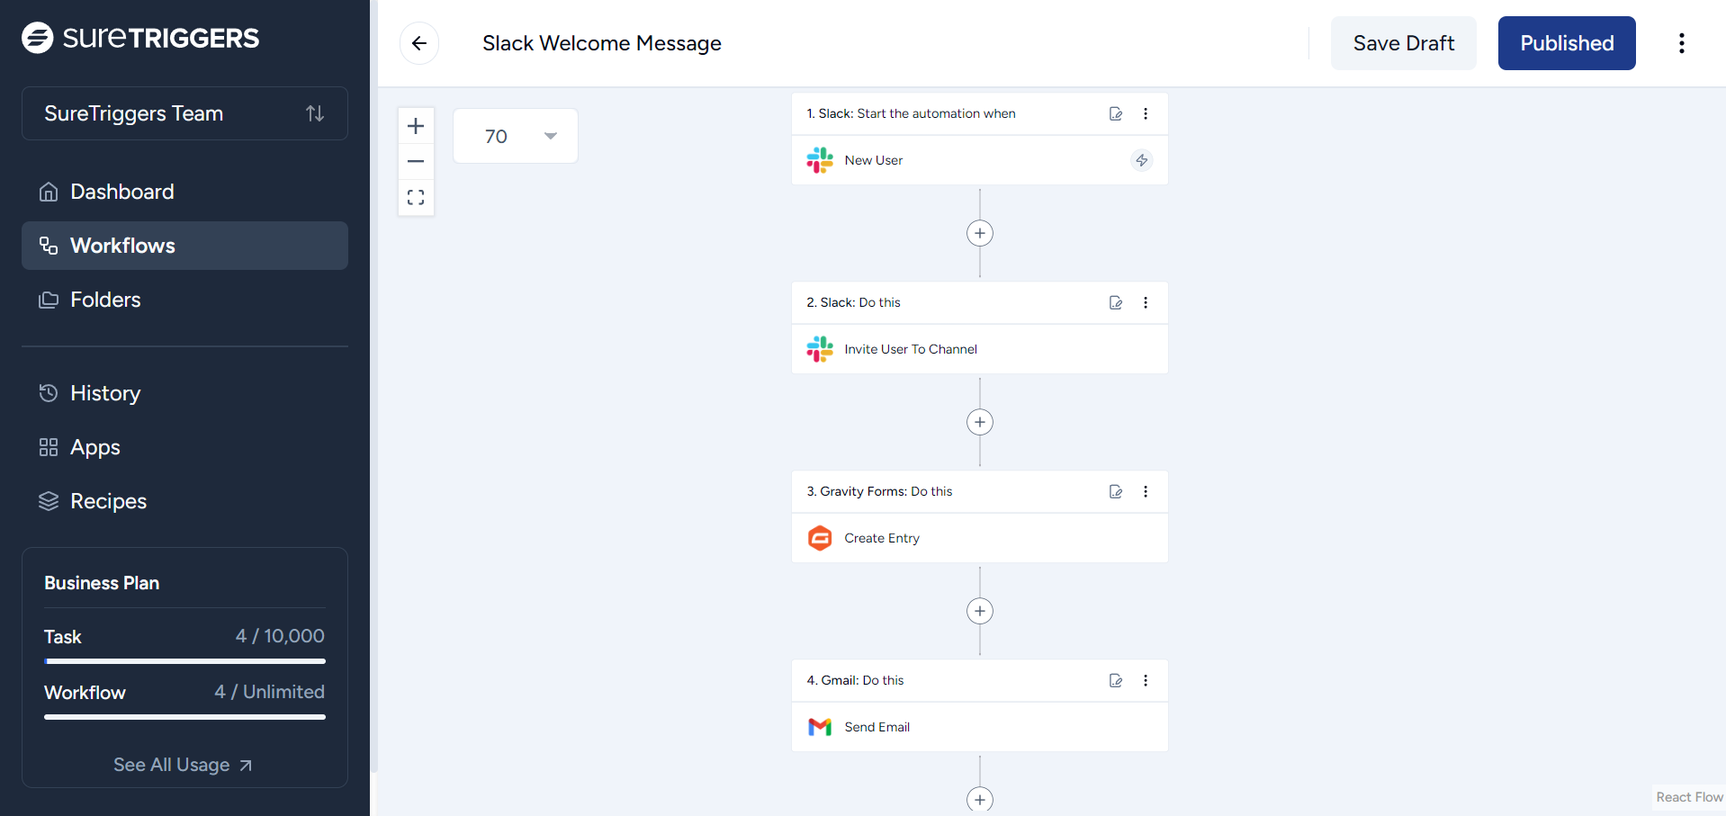Open the top-right workflow options menu
The height and width of the screenshot is (816, 1726).
[x=1681, y=42]
